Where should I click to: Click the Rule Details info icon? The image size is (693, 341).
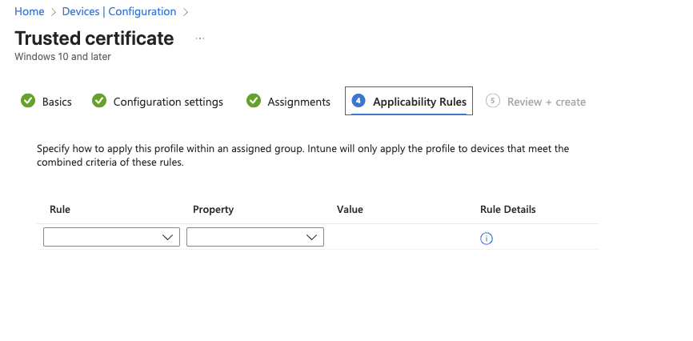click(x=487, y=239)
